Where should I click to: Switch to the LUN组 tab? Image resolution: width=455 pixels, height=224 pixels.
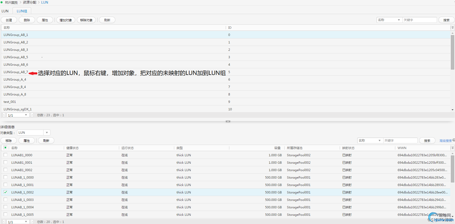click(x=22, y=11)
